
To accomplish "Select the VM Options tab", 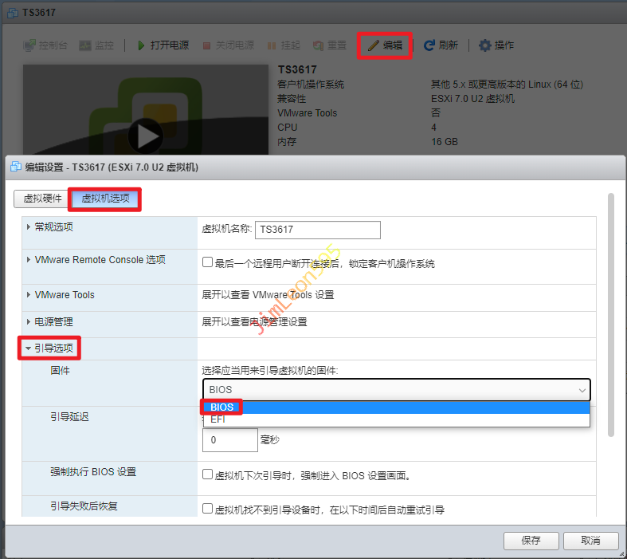I will pos(105,199).
